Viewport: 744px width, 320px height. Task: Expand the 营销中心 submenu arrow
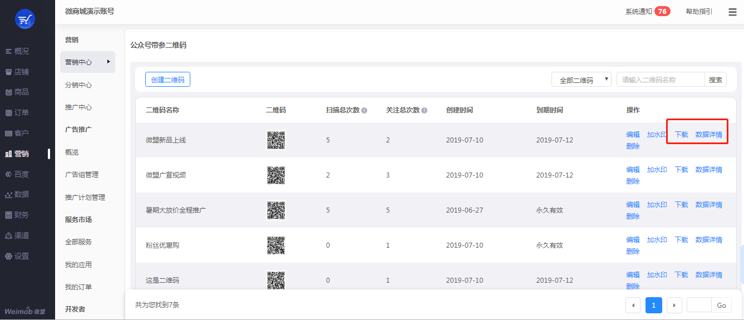[x=109, y=62]
